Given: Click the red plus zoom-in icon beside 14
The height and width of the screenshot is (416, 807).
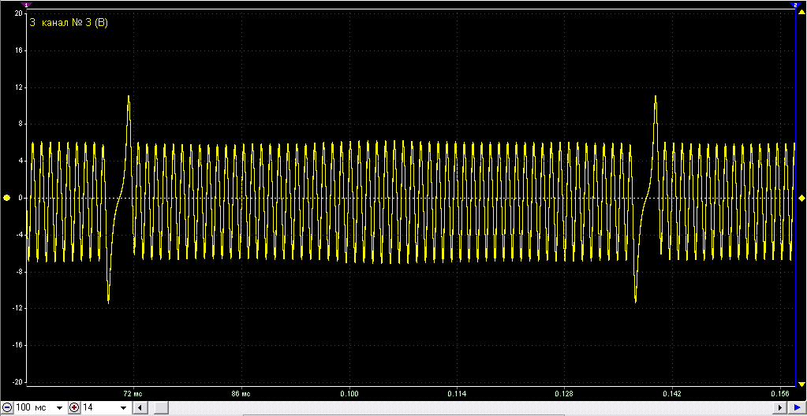Looking at the screenshot, I should pyautogui.click(x=74, y=407).
